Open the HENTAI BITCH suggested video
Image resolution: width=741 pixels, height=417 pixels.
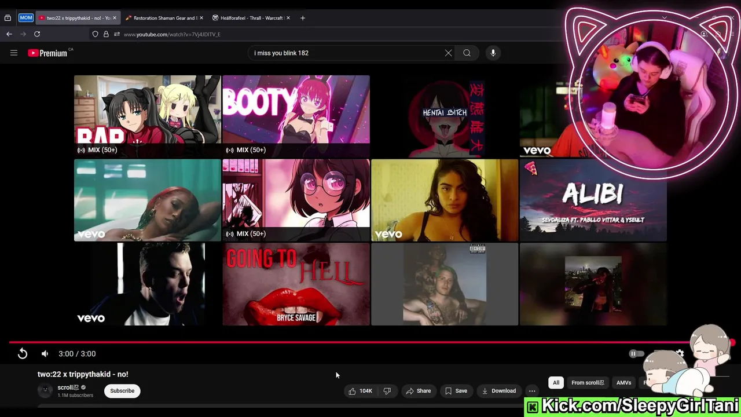click(445, 116)
